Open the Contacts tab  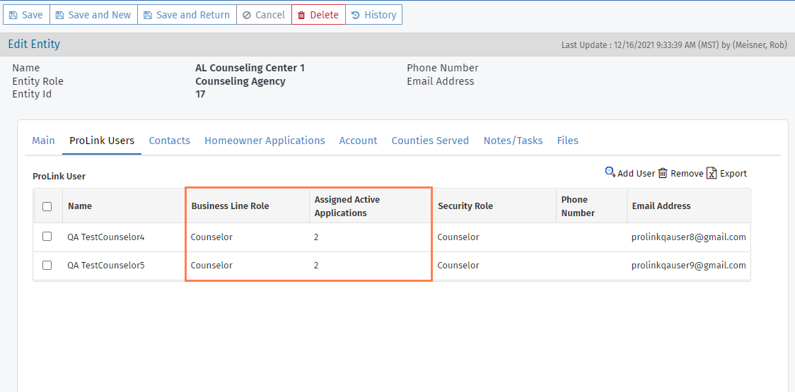(169, 141)
